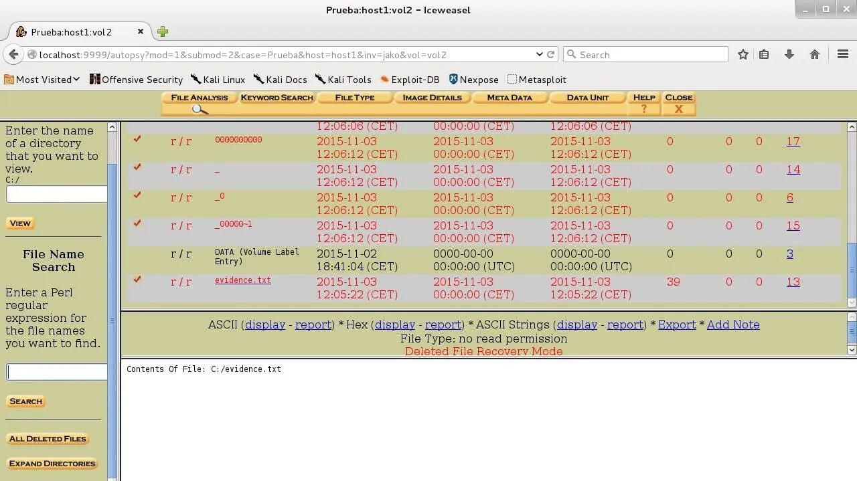The width and height of the screenshot is (857, 481).
Task: Open evidence.txt file link
Action: tap(243, 280)
